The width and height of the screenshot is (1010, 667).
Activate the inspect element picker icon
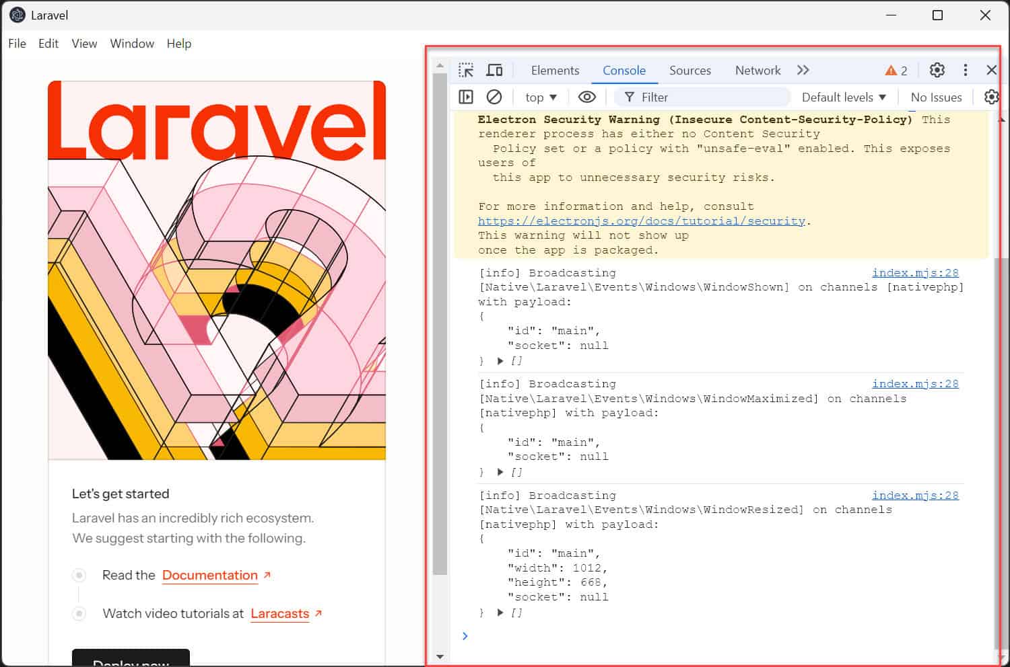click(x=466, y=70)
